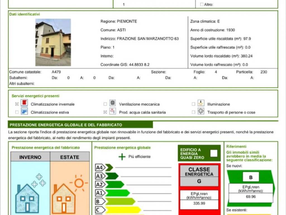286x215 pixels.
Task: Click the green plus Più efficiente icon
Action: coord(122,157)
